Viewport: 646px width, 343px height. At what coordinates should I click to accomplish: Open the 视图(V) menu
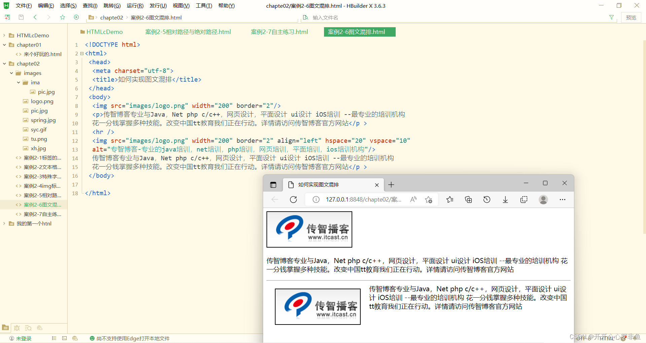click(x=181, y=6)
